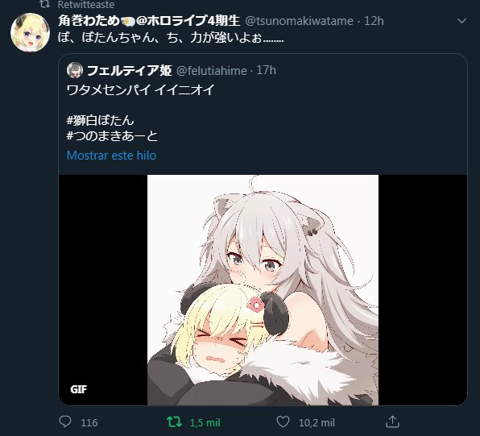480x436 pixels.
Task: Click the @tsunomakiwatame handle
Action: tap(299, 21)
